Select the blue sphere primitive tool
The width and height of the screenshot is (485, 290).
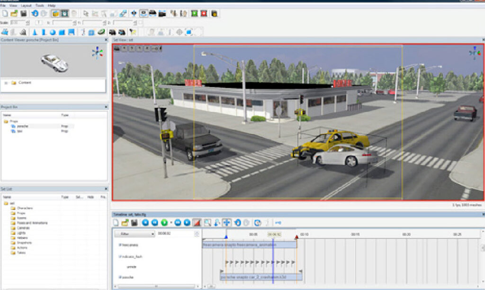[53, 32]
